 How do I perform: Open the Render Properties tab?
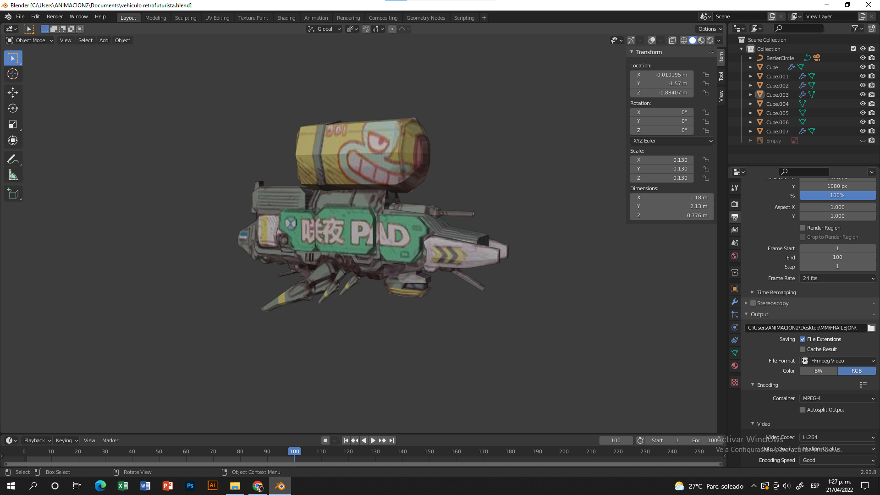pyautogui.click(x=734, y=204)
